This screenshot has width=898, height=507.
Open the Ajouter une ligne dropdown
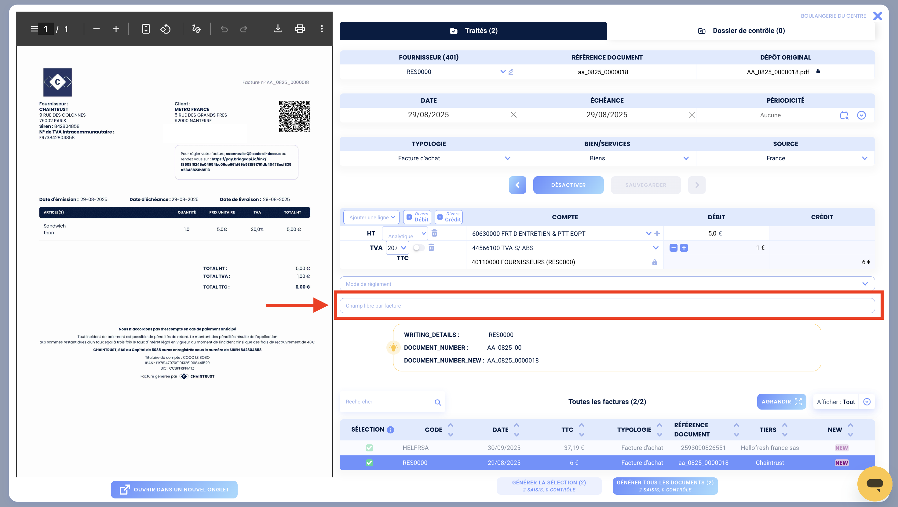(372, 217)
